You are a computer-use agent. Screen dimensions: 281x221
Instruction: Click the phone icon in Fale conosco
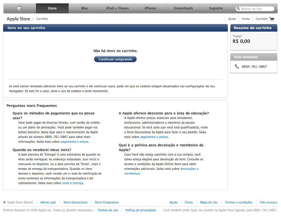[237, 67]
